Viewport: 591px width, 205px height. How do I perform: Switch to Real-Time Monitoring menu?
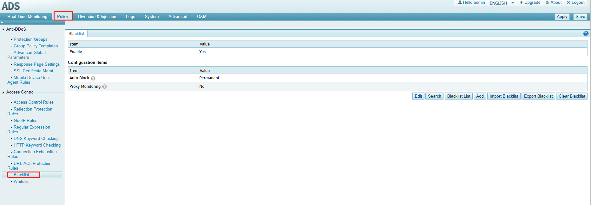pyautogui.click(x=27, y=16)
